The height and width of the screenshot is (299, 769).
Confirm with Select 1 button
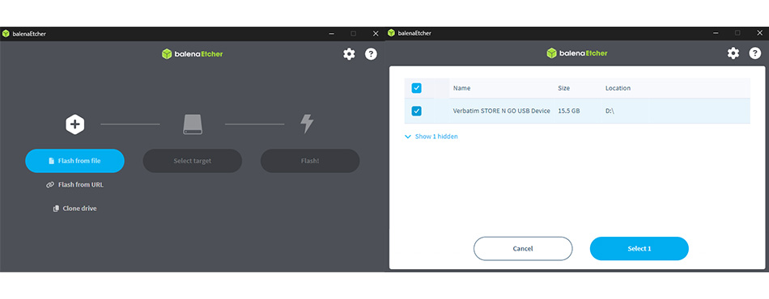[639, 249]
